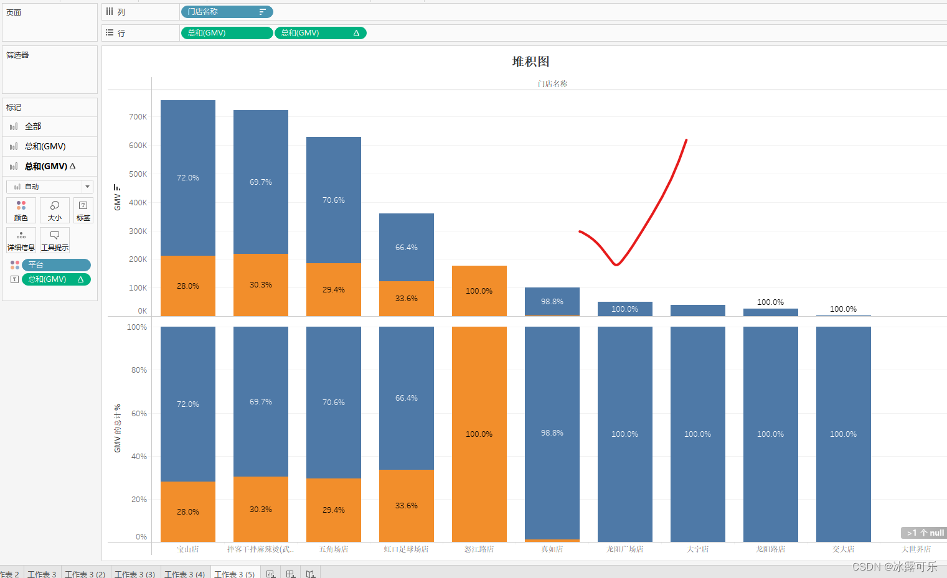The image size is (947, 578).
Task: Click the 交大店 axis label
Action: point(844,549)
